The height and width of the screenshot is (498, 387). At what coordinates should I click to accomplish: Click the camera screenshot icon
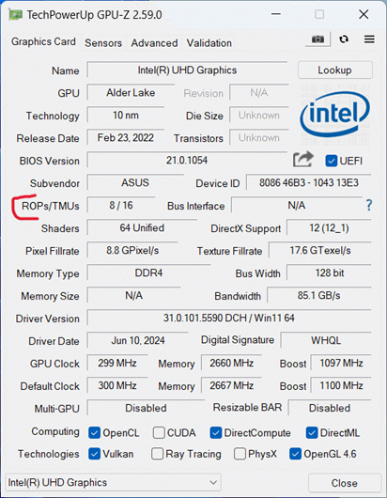[x=317, y=39]
